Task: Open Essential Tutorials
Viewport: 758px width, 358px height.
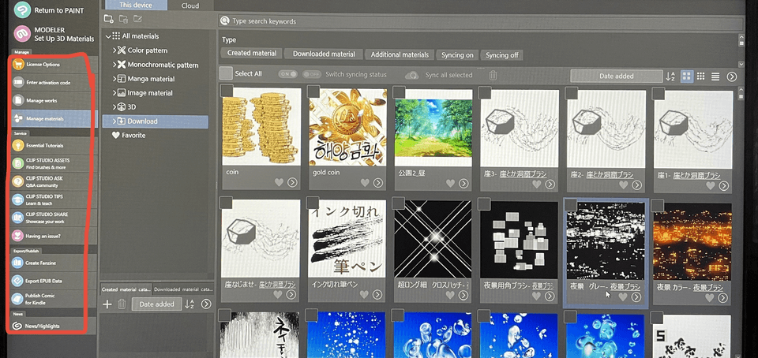Action: [53, 145]
